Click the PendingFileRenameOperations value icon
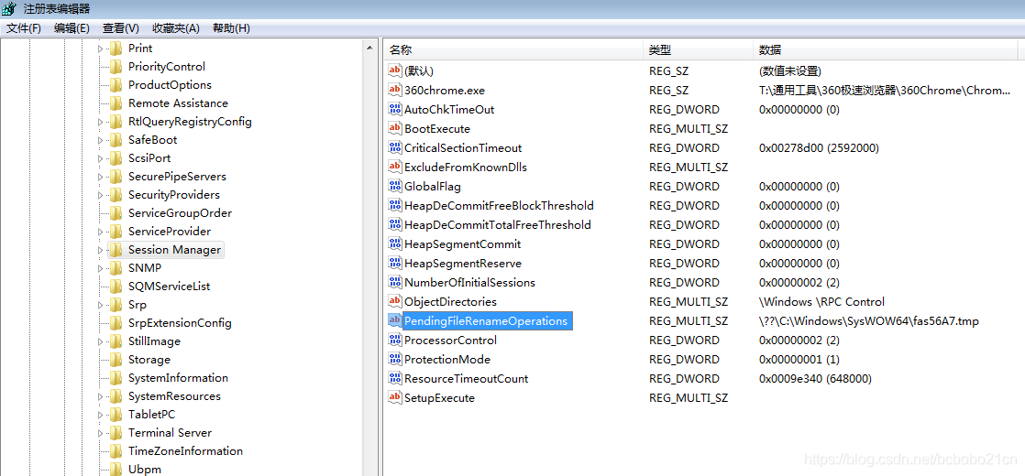The width and height of the screenshot is (1025, 476). point(395,320)
